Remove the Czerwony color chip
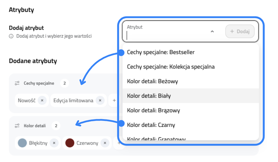278x162 pixels. [105, 143]
